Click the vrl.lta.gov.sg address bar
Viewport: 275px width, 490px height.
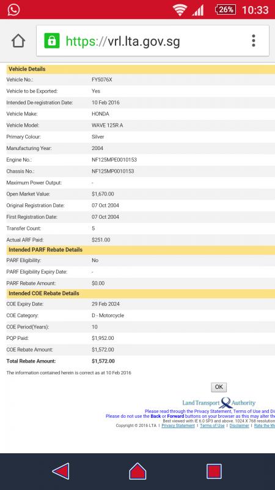153,41
